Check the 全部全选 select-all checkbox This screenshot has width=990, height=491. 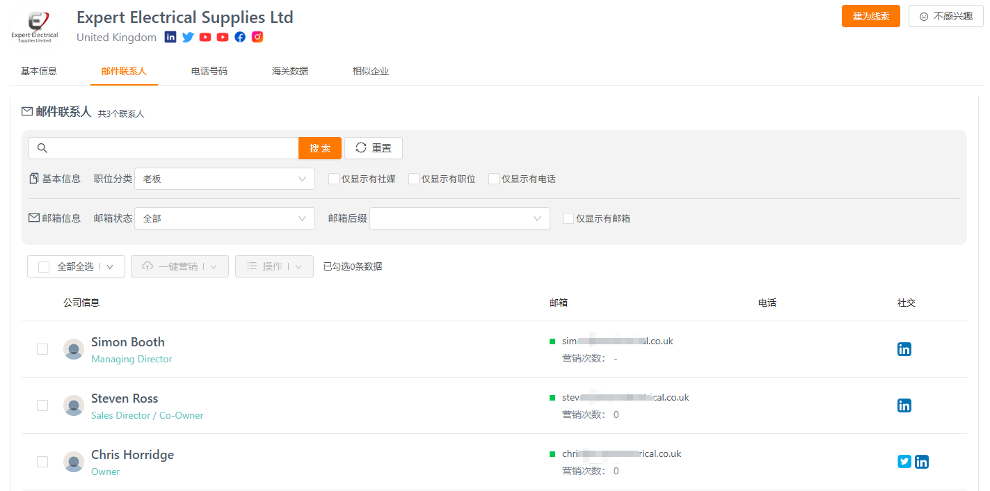(x=44, y=266)
